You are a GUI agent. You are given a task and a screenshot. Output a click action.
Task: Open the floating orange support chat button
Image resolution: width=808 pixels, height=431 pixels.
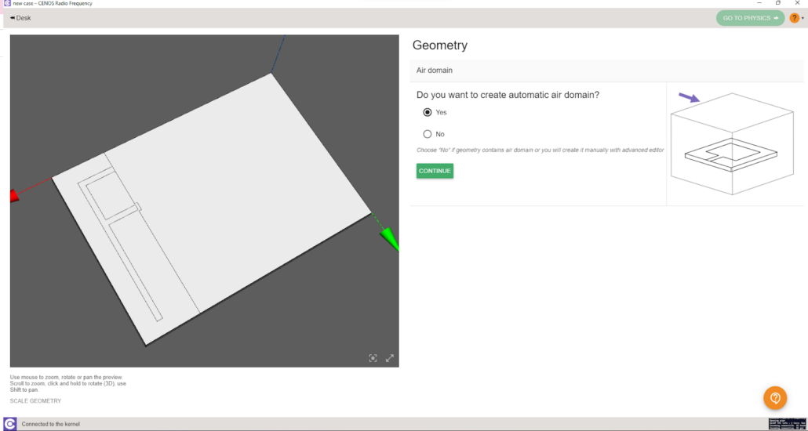[775, 398]
